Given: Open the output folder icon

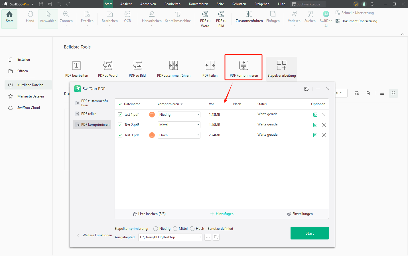Looking at the screenshot, I should [216, 237].
